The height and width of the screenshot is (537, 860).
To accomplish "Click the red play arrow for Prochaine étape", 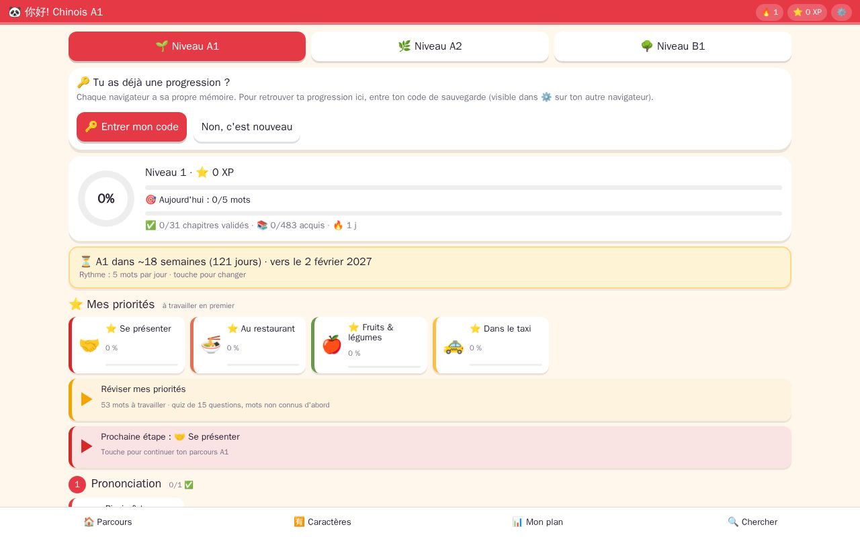I will 87,446.
